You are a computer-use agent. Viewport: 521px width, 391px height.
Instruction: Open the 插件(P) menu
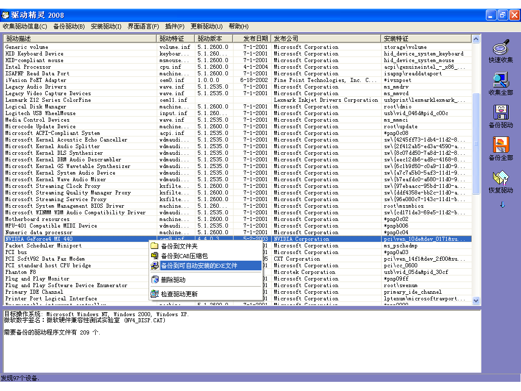(175, 26)
